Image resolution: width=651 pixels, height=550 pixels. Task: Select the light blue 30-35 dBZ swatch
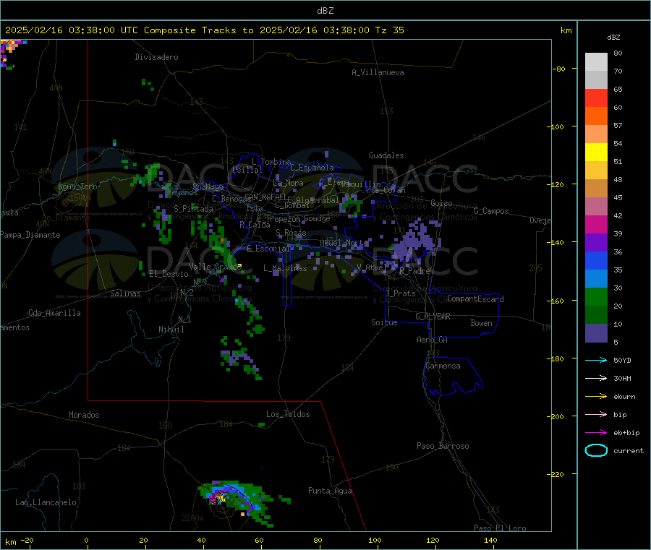596,279
